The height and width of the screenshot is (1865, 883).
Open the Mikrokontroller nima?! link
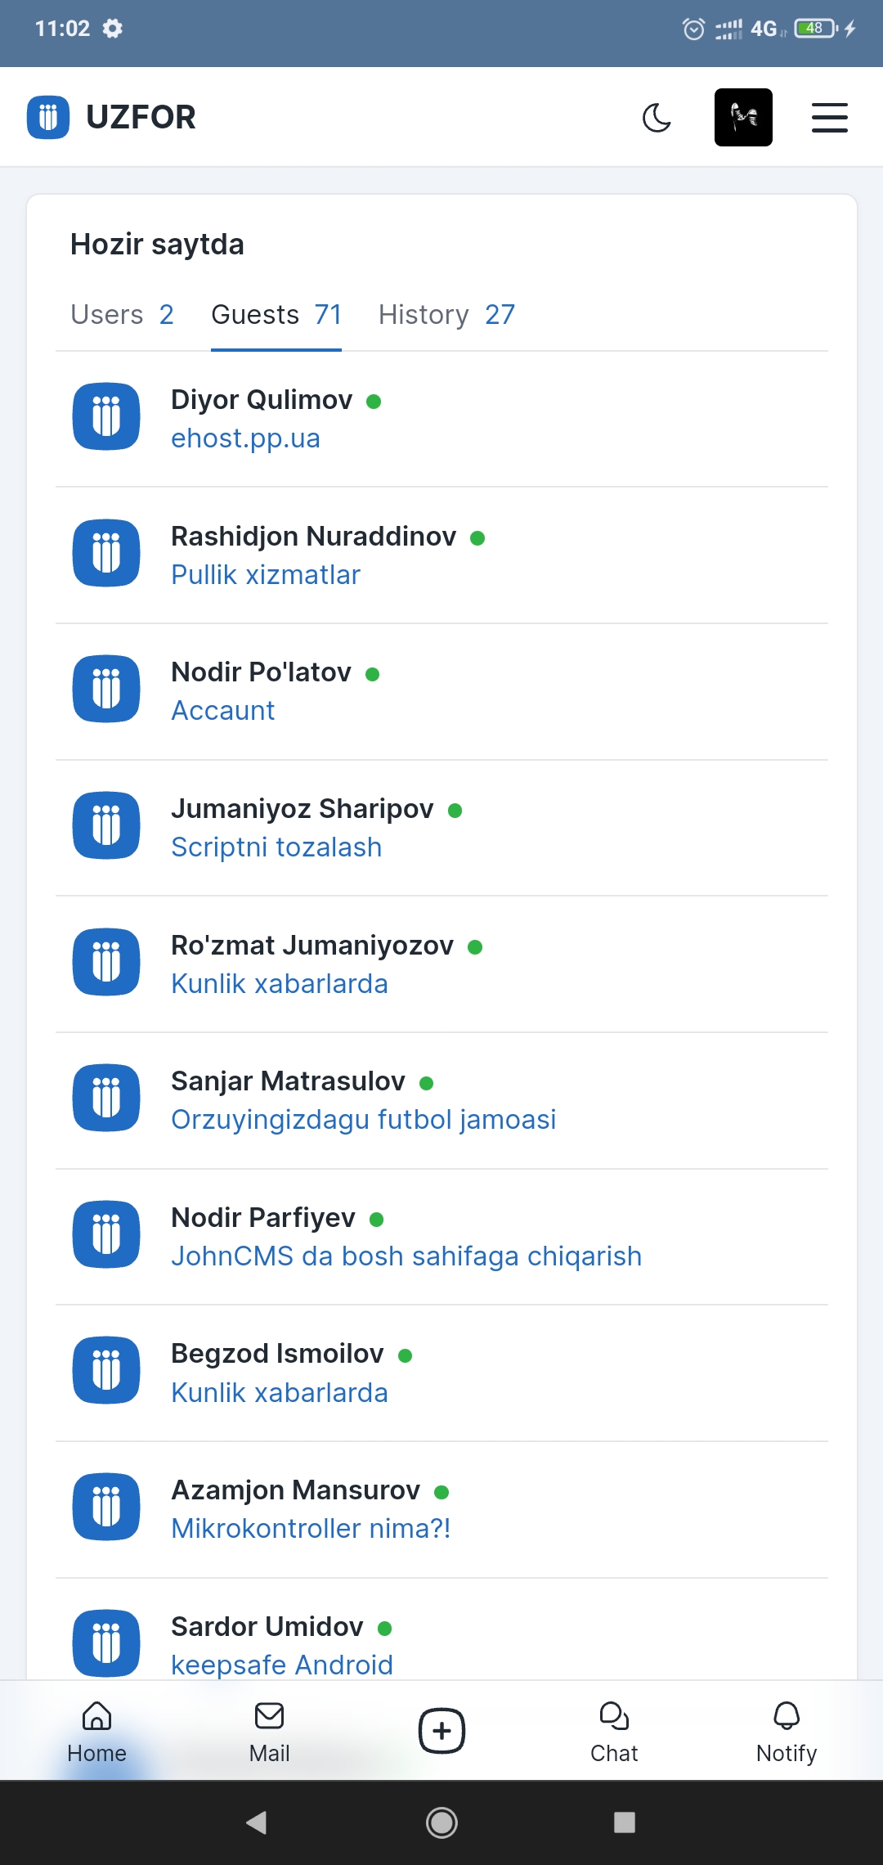click(311, 1529)
